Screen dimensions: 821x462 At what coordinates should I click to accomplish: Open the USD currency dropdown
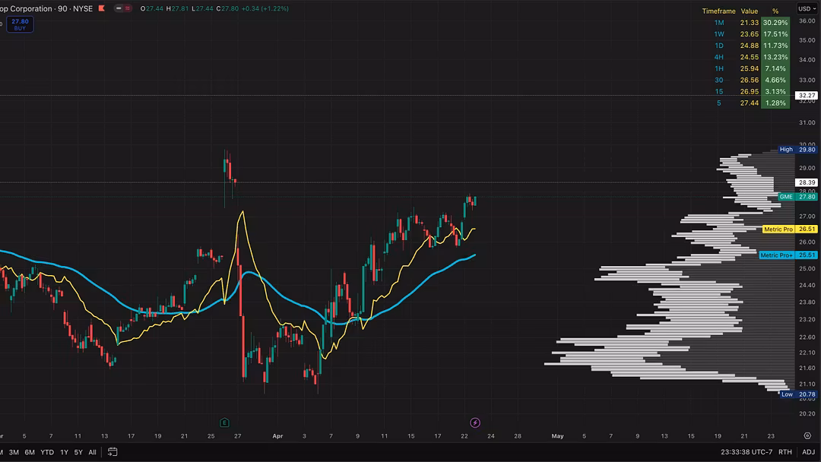point(807,8)
